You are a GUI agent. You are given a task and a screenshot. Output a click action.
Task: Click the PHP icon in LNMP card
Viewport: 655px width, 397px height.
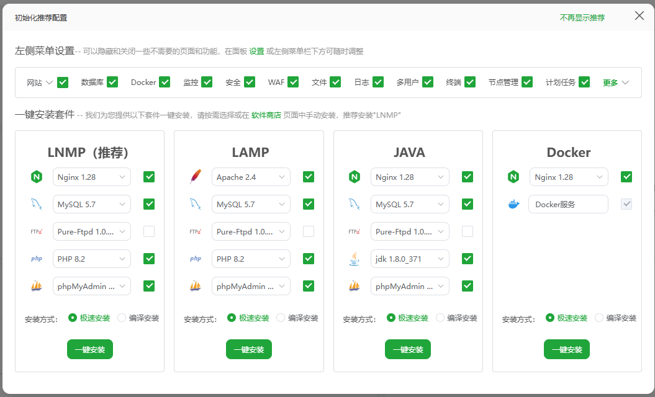click(x=37, y=259)
